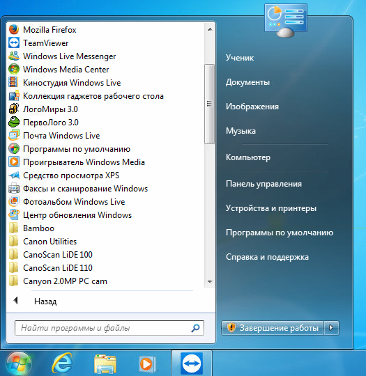Open Internet Explorer from the taskbar

point(62,364)
